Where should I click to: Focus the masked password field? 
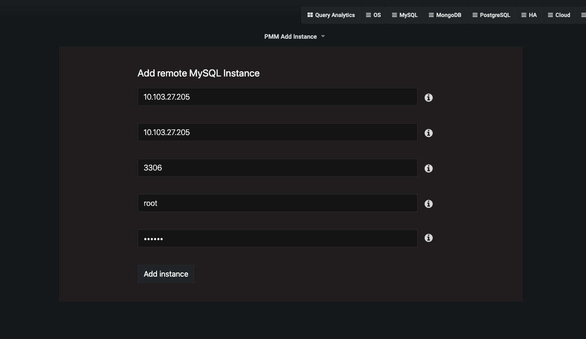click(278, 238)
